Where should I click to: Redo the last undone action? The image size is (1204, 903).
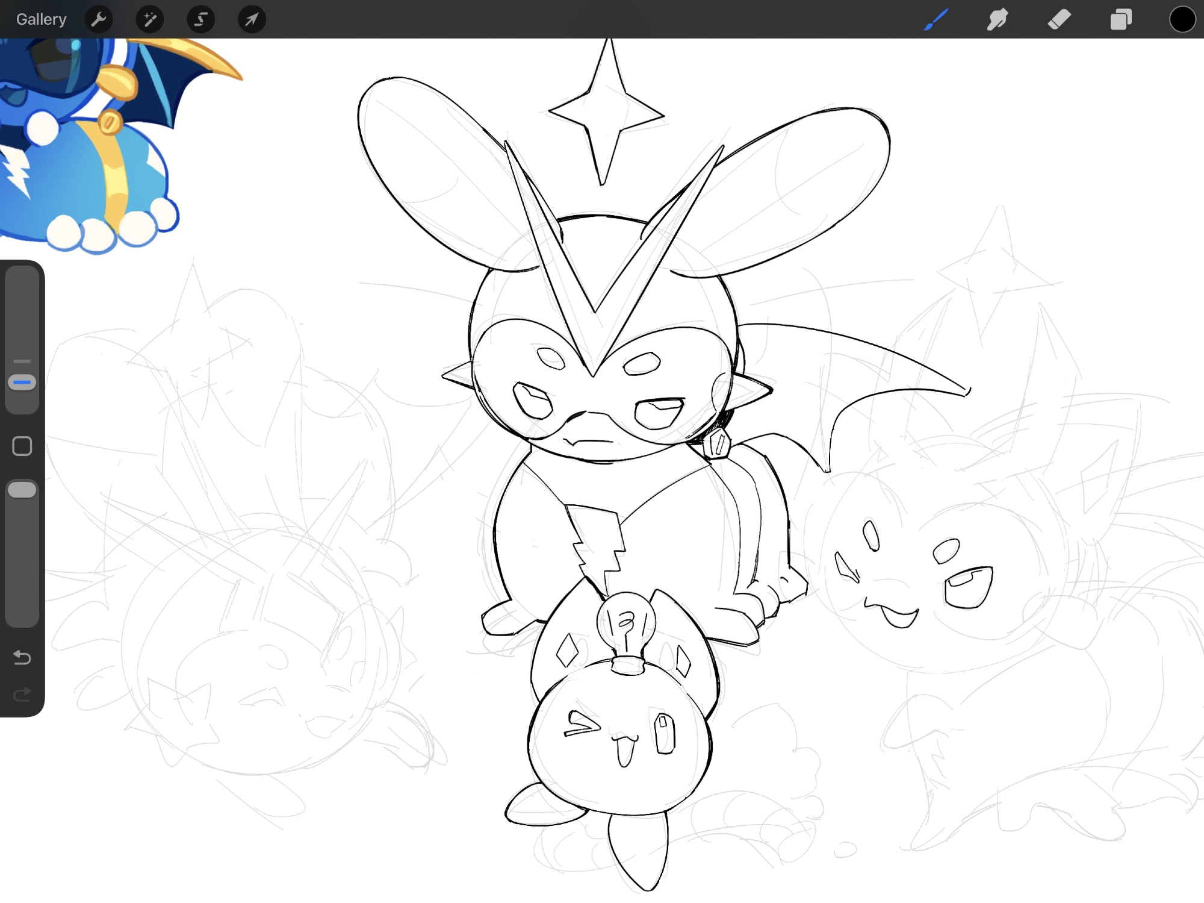pyautogui.click(x=22, y=695)
